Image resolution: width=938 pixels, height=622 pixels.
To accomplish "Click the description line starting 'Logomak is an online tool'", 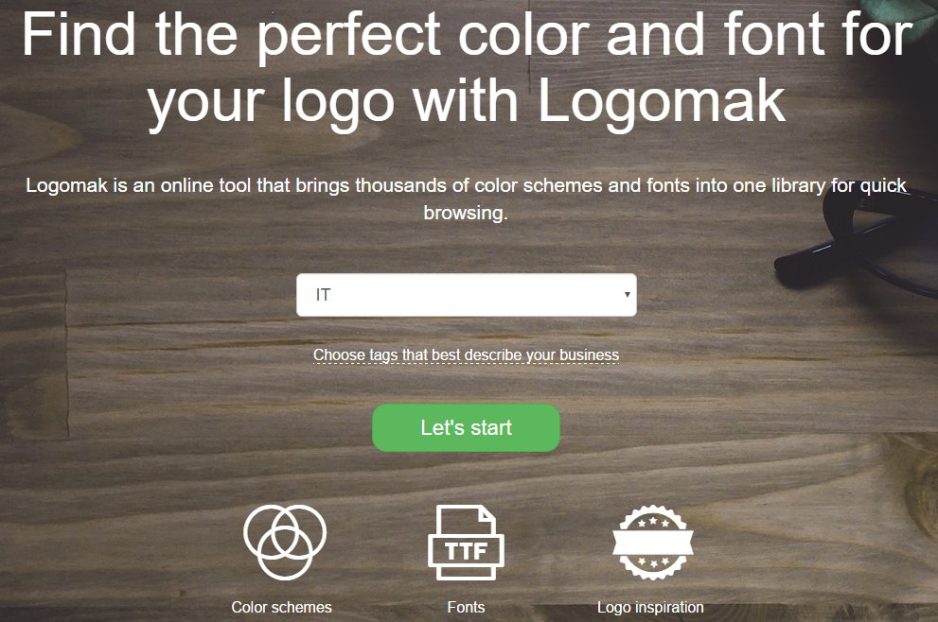I will point(466,186).
